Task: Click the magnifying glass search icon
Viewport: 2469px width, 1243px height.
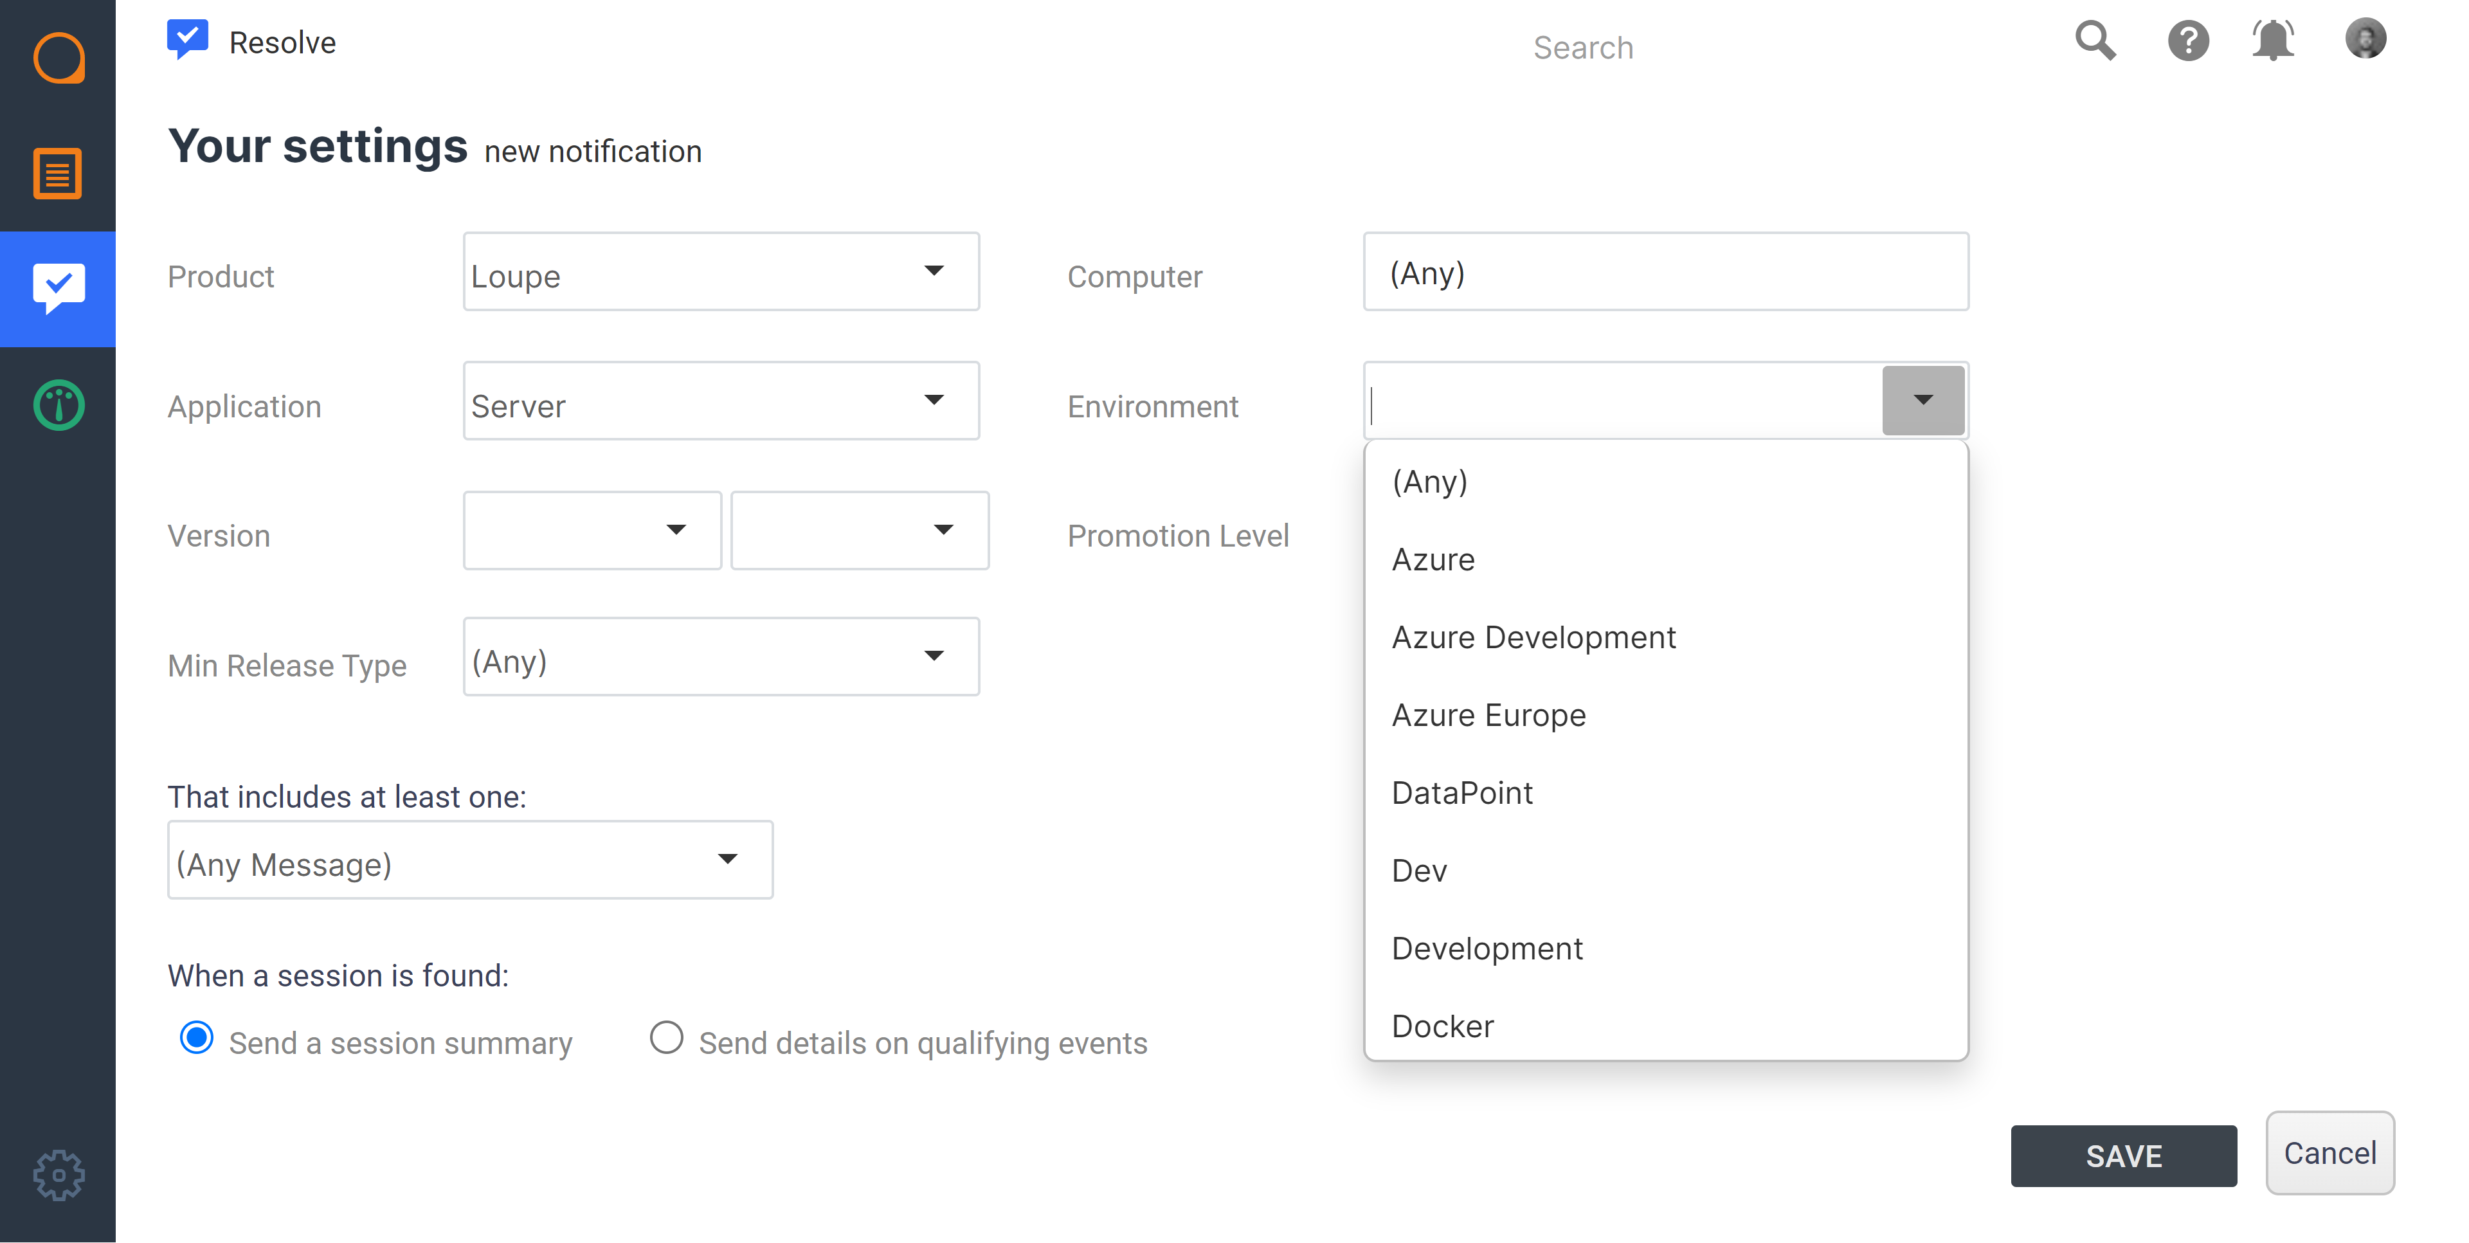Action: (x=2095, y=41)
